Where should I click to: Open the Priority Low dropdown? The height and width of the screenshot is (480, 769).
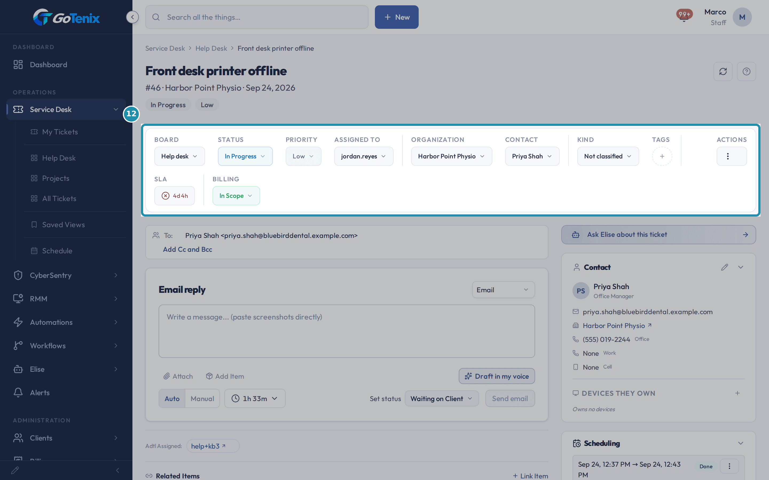pyautogui.click(x=303, y=156)
